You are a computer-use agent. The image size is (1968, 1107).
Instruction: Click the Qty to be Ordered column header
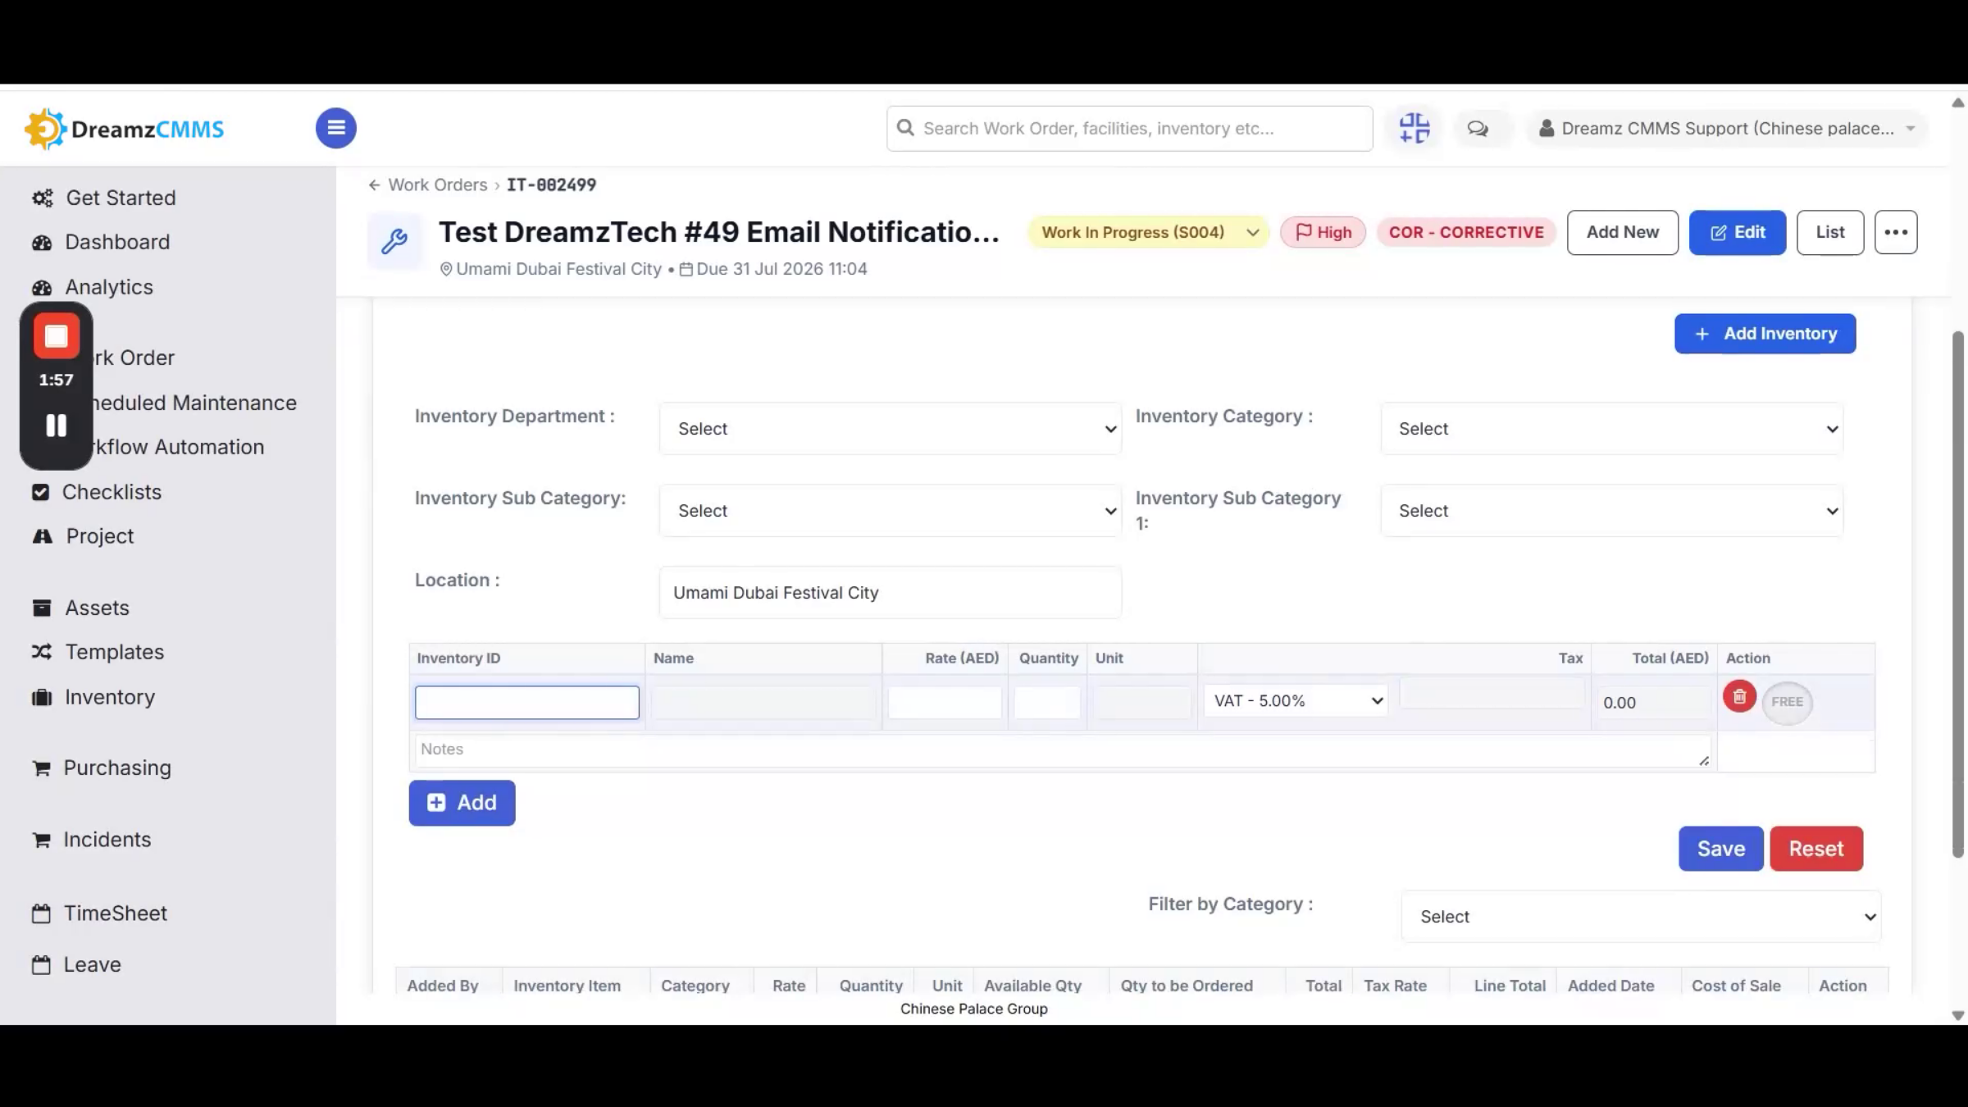(1187, 986)
